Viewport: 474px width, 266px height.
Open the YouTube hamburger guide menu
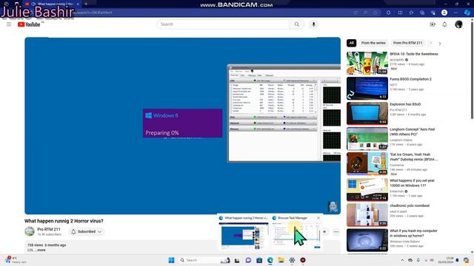(9, 24)
